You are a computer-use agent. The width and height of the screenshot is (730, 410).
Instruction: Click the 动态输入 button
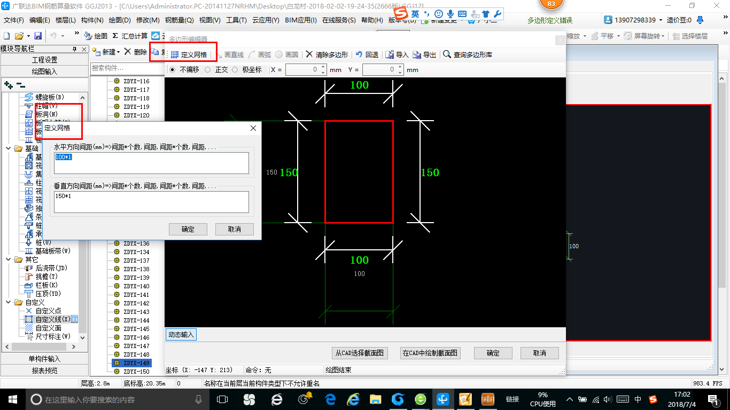(x=181, y=335)
